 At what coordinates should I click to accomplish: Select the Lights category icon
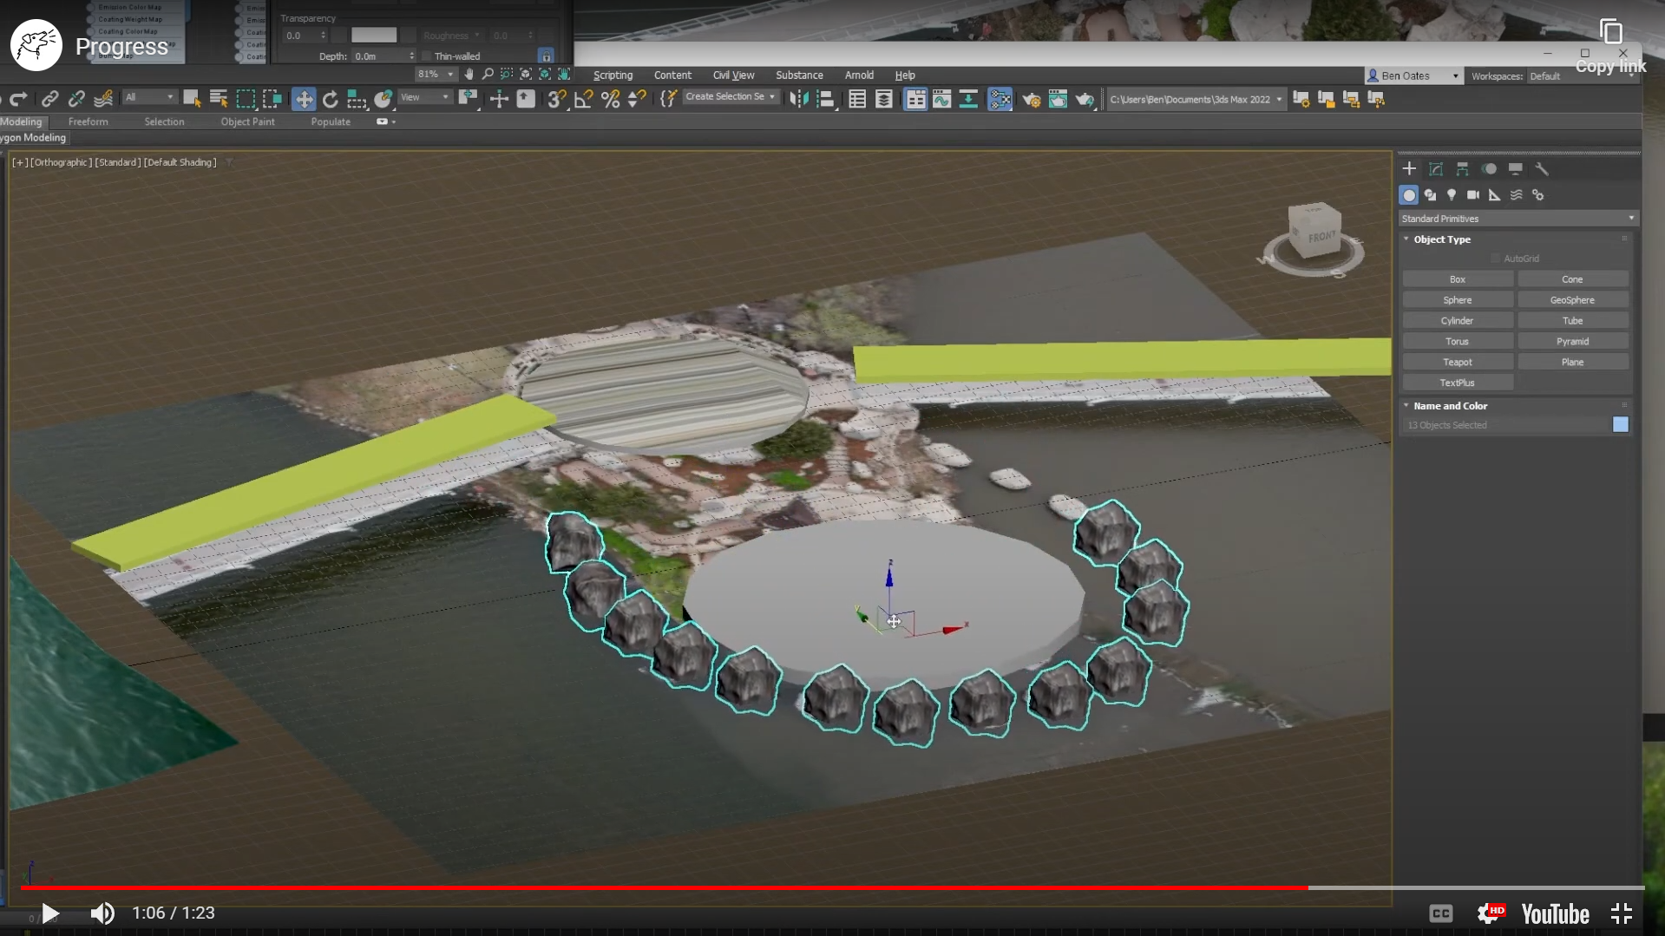point(1452,195)
